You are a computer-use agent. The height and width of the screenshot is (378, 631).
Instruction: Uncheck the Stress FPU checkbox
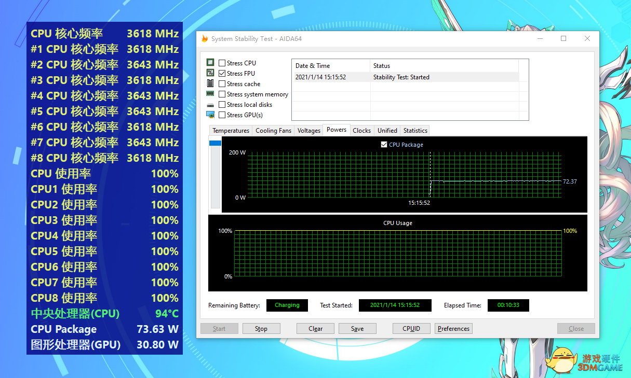point(222,74)
